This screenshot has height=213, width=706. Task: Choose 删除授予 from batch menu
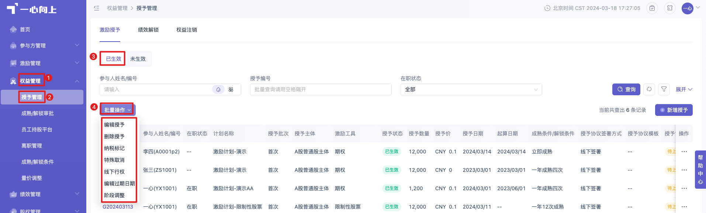(114, 136)
